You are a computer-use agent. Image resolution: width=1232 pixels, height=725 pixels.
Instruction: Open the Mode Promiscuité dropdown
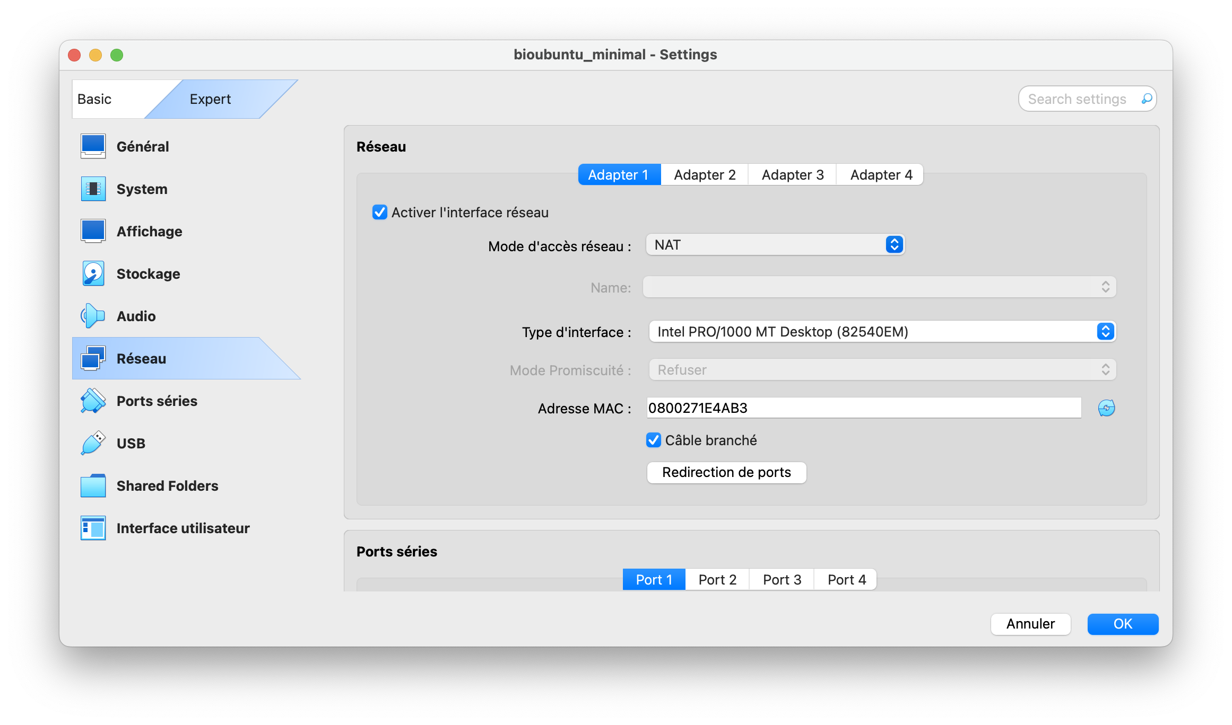882,370
